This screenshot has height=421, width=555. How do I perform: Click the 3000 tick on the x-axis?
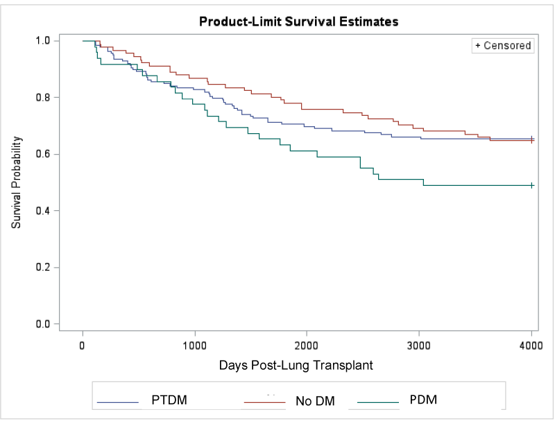(x=419, y=344)
